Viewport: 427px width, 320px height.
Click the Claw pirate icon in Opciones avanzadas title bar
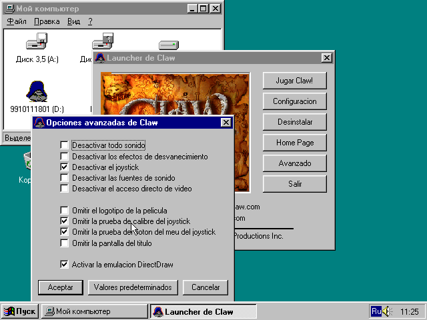[39, 123]
